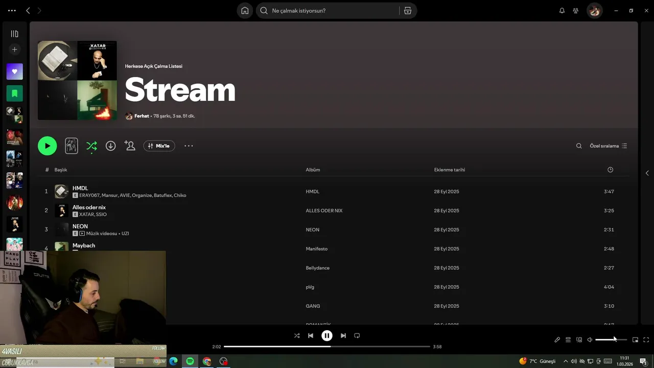Skip to the next track
Image resolution: width=654 pixels, height=368 pixels.
click(343, 336)
